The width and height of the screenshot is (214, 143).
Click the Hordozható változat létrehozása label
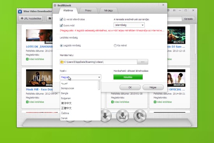click(x=131, y=71)
